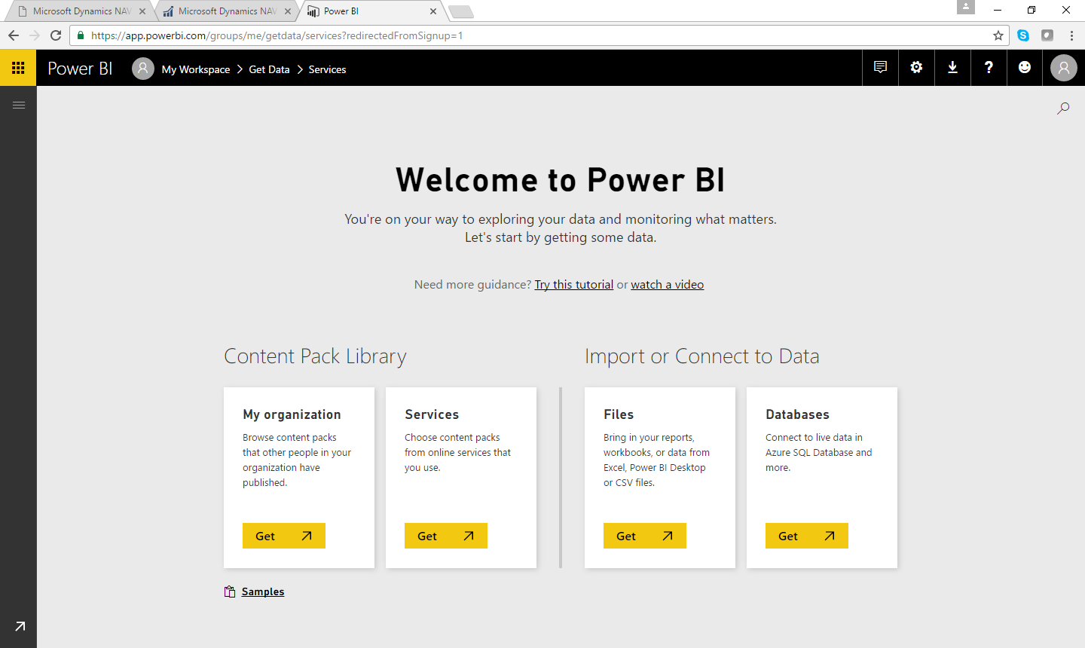The width and height of the screenshot is (1085, 648).
Task: Go to Get Data breadcrumb item
Action: pos(269,69)
